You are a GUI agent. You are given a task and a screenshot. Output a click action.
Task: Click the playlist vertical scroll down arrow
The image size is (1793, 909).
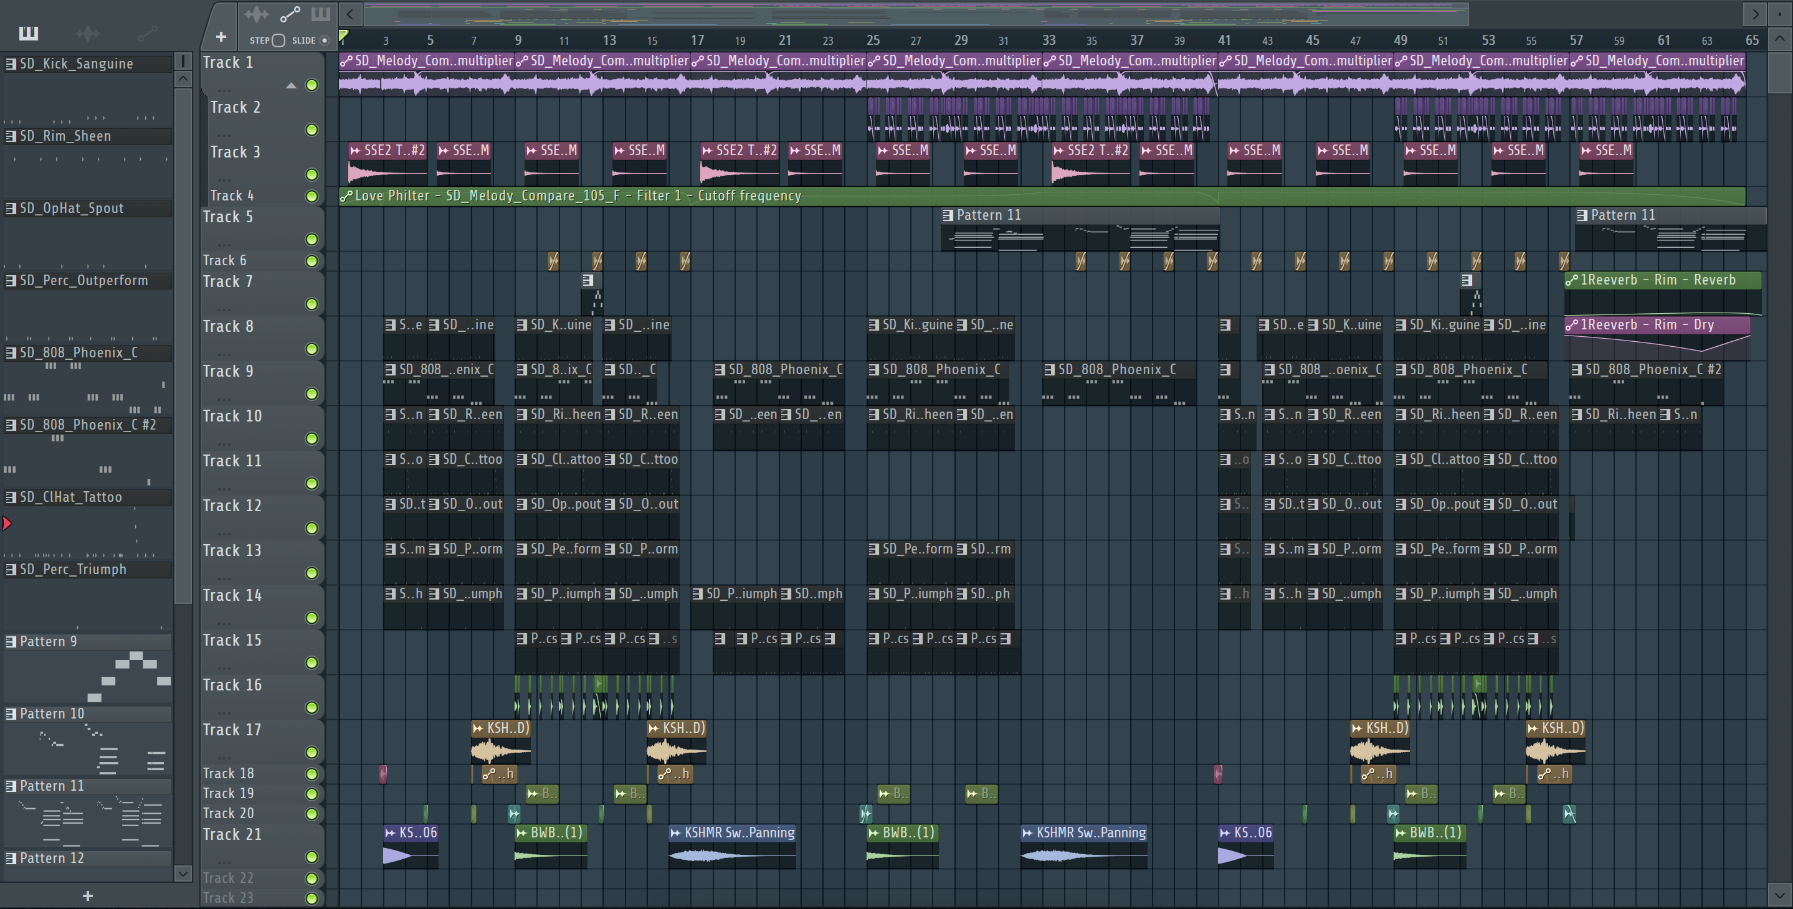[x=1780, y=895]
